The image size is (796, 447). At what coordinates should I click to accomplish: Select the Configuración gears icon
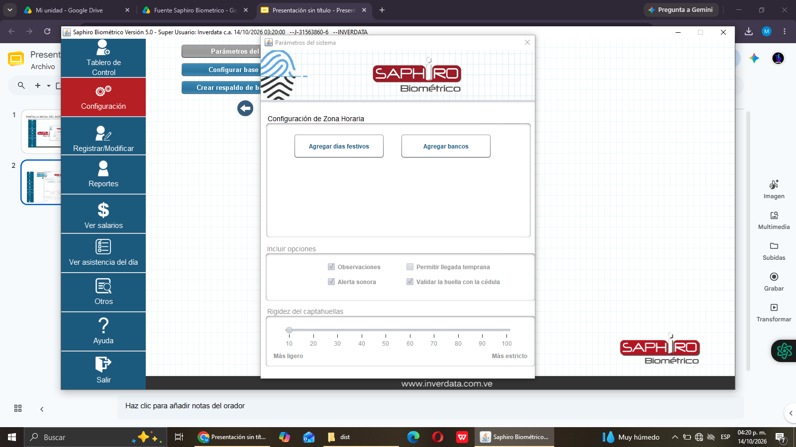(103, 91)
